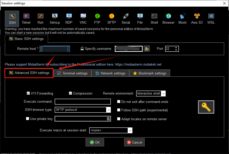Select the Telnet session type
The width and height of the screenshot is (229, 154).
coord(26,19)
